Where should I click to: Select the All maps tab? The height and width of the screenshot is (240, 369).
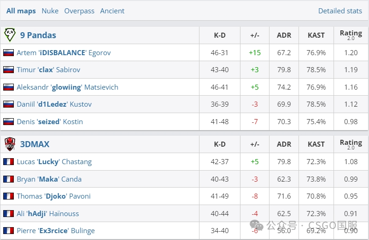coord(21,11)
